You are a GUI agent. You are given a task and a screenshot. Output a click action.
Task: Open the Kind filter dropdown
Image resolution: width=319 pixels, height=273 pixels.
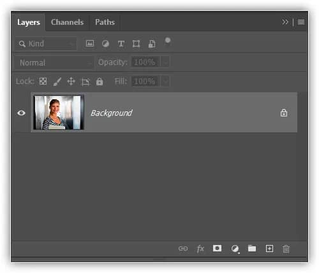(45, 44)
